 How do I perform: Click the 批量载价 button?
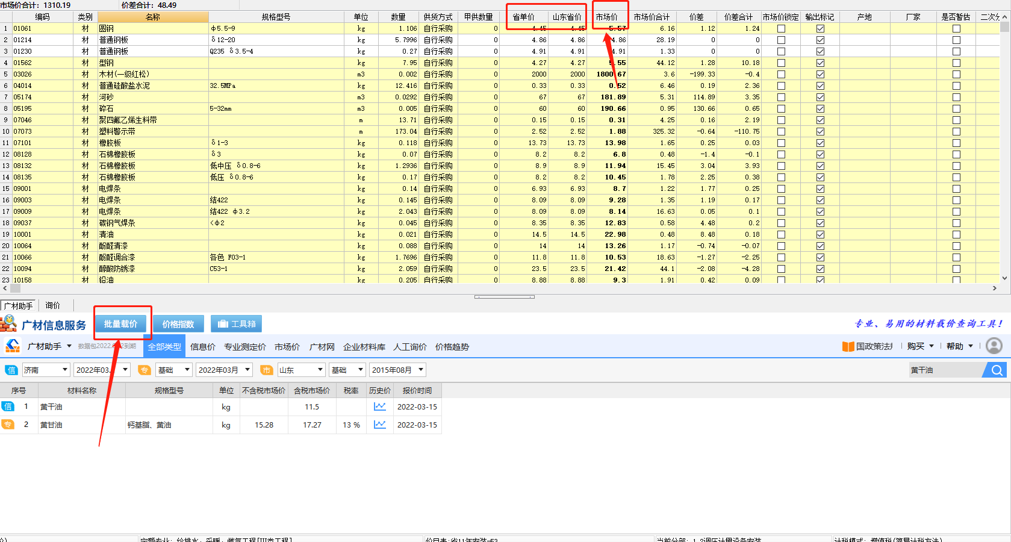point(121,324)
